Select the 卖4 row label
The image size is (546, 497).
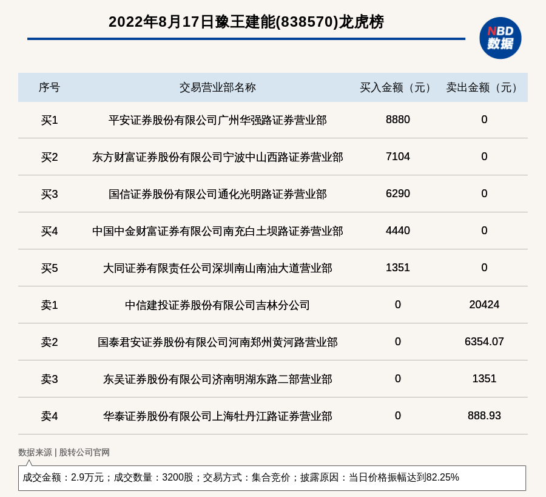pyautogui.click(x=49, y=416)
